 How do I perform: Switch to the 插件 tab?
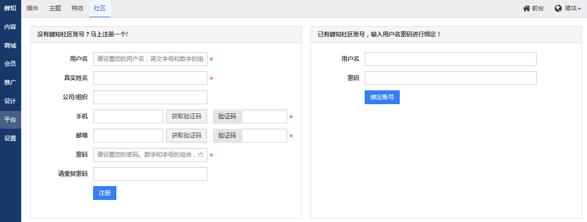[33, 8]
